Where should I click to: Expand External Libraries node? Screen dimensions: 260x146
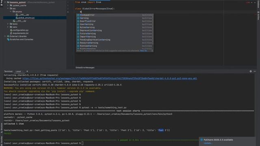(5, 36)
